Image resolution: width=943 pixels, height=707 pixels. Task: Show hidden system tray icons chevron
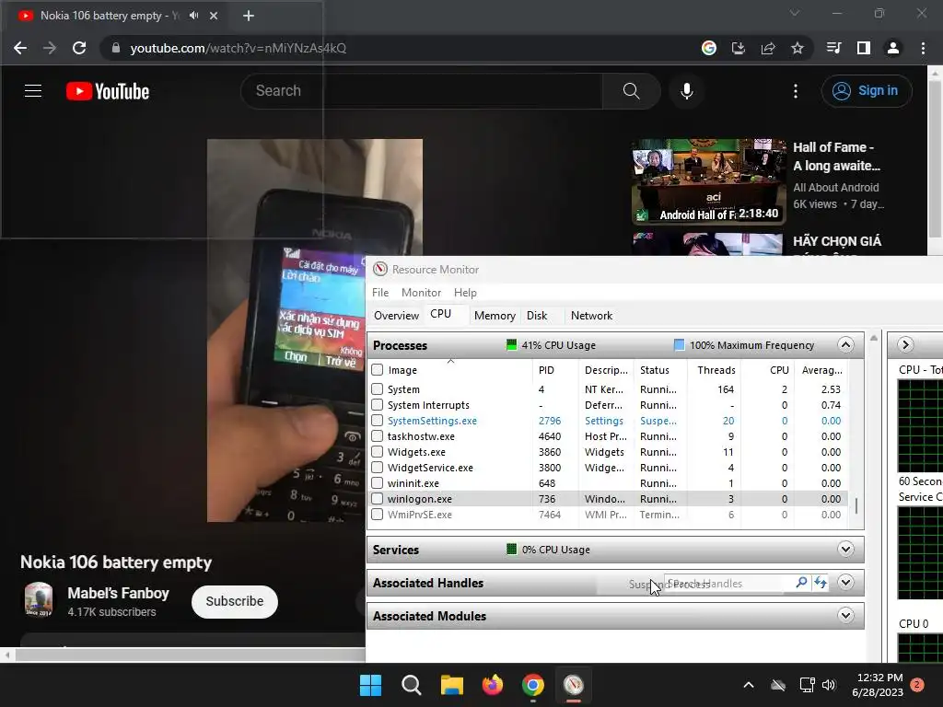(x=749, y=685)
